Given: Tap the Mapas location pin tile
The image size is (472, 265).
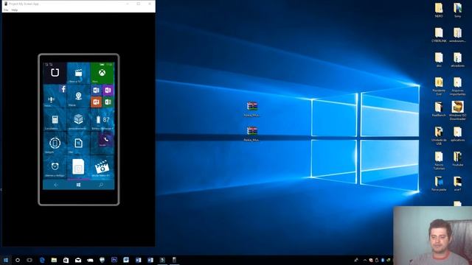Looking at the screenshot, I should 78,96.
